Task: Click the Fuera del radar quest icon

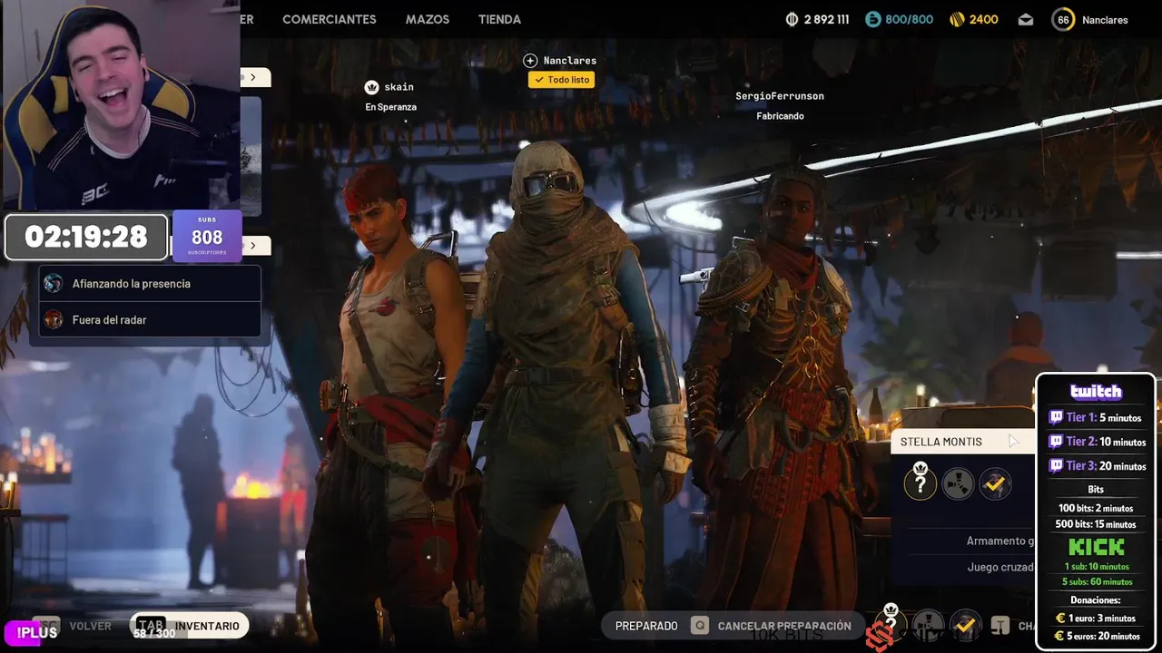Action: click(x=54, y=319)
